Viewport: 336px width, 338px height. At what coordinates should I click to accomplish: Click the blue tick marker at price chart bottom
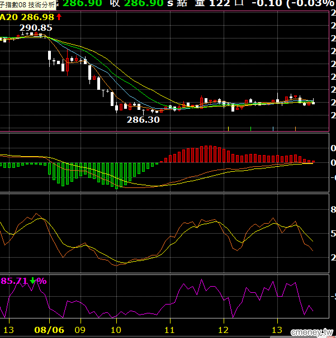pos(273,129)
